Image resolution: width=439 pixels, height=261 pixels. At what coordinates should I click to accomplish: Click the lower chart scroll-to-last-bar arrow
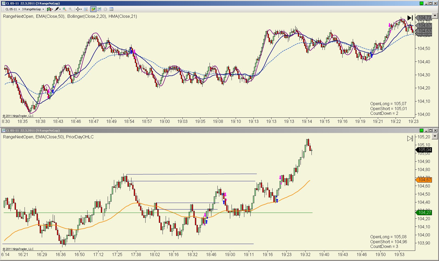click(x=410, y=138)
